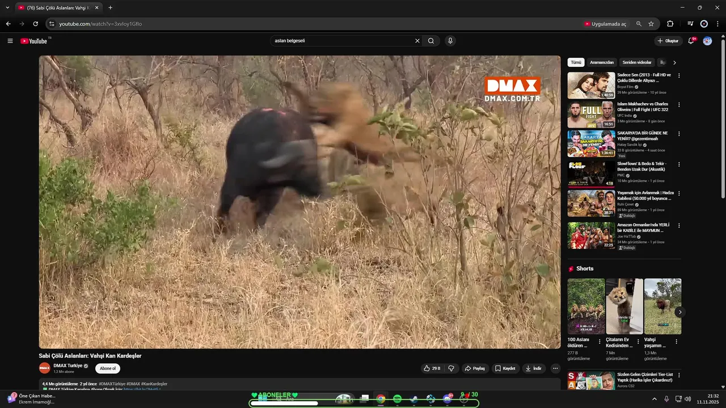View site information icon in address bar
Image resolution: width=726 pixels, height=408 pixels.
coord(52,24)
